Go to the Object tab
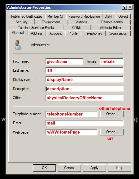This screenshot has height=179, width=139. [123, 16]
